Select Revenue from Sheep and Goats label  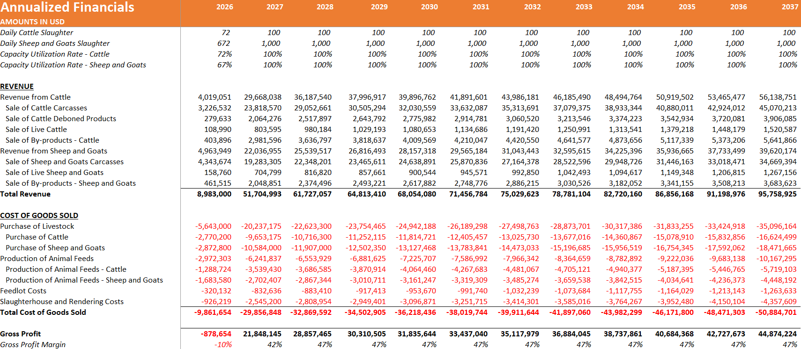click(x=54, y=151)
